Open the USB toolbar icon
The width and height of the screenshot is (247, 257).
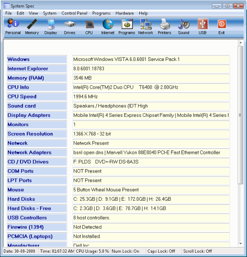tap(203, 26)
